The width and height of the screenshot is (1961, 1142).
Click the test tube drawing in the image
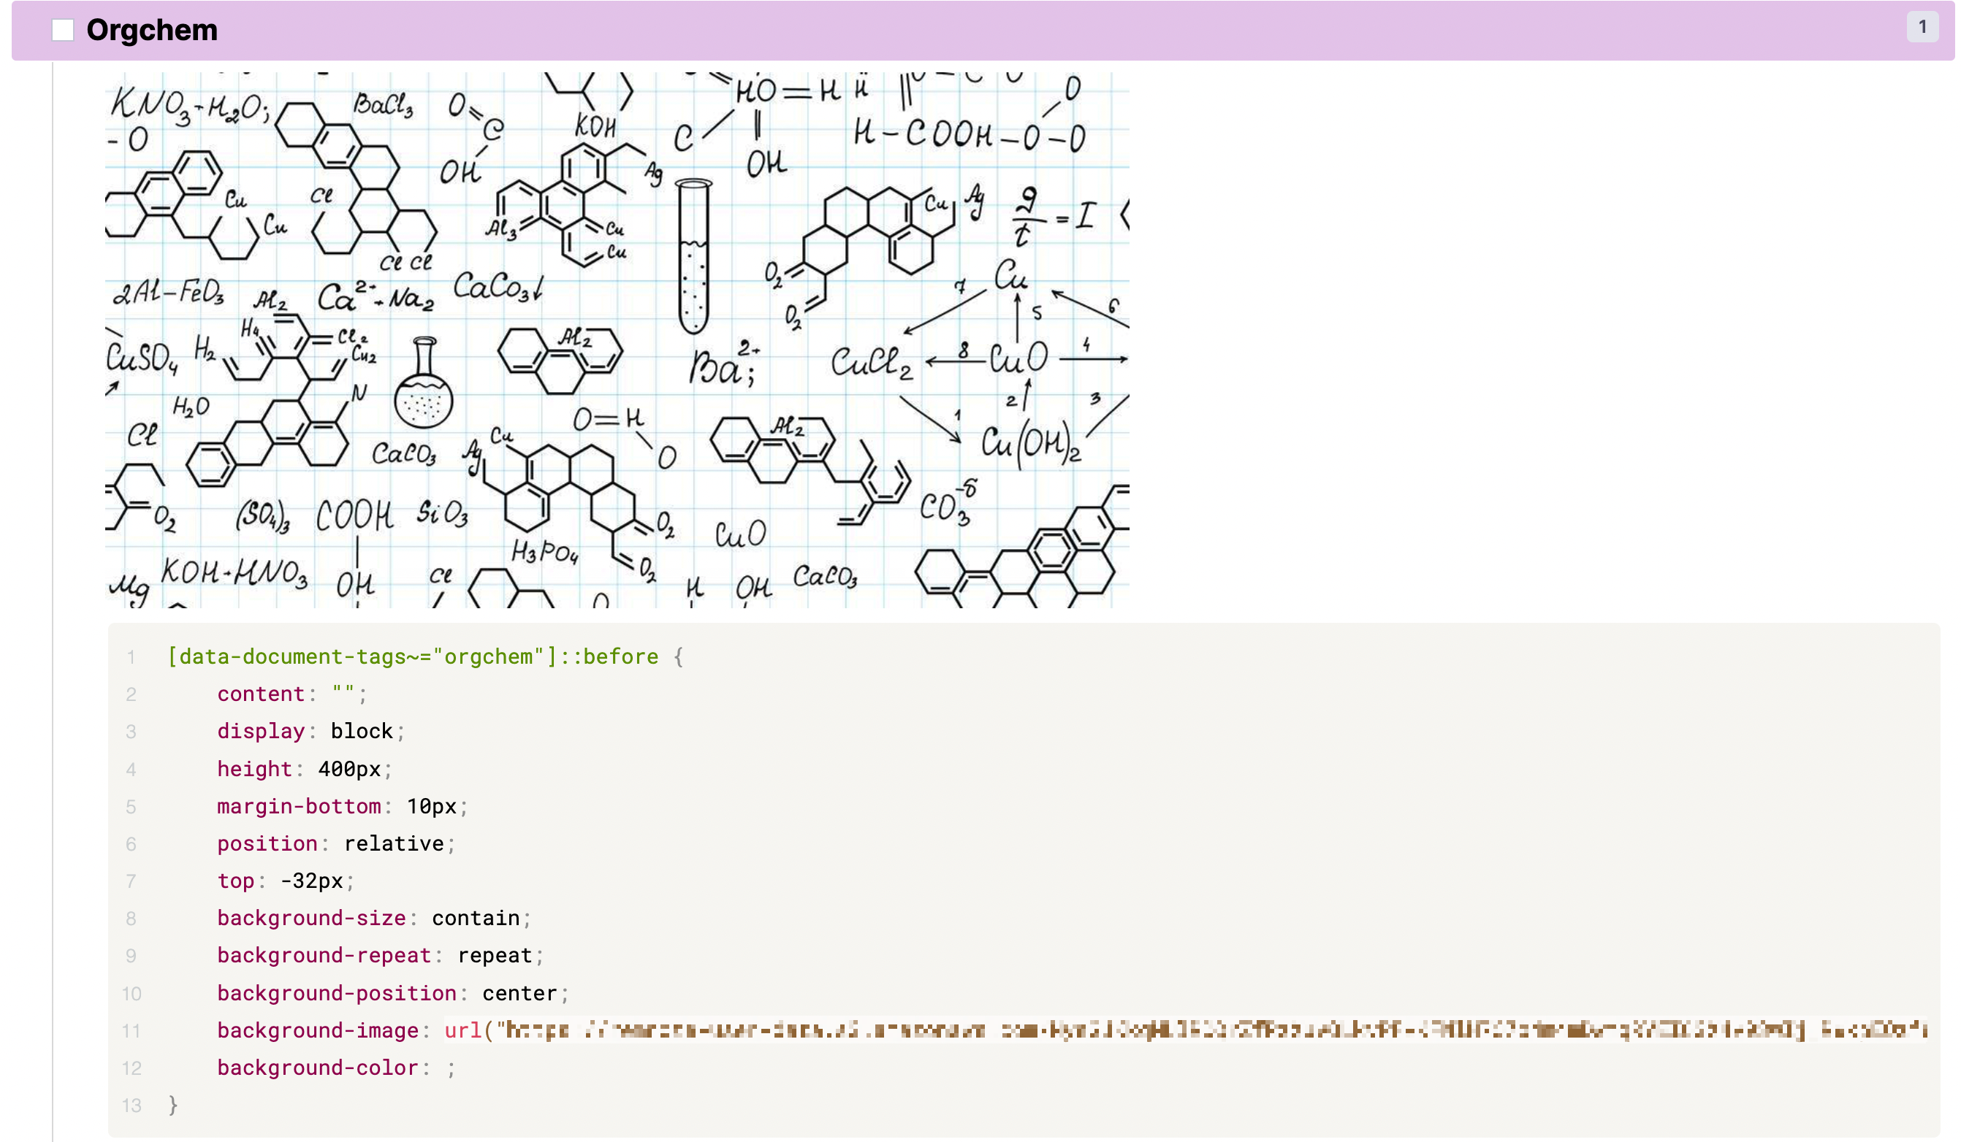[x=692, y=256]
